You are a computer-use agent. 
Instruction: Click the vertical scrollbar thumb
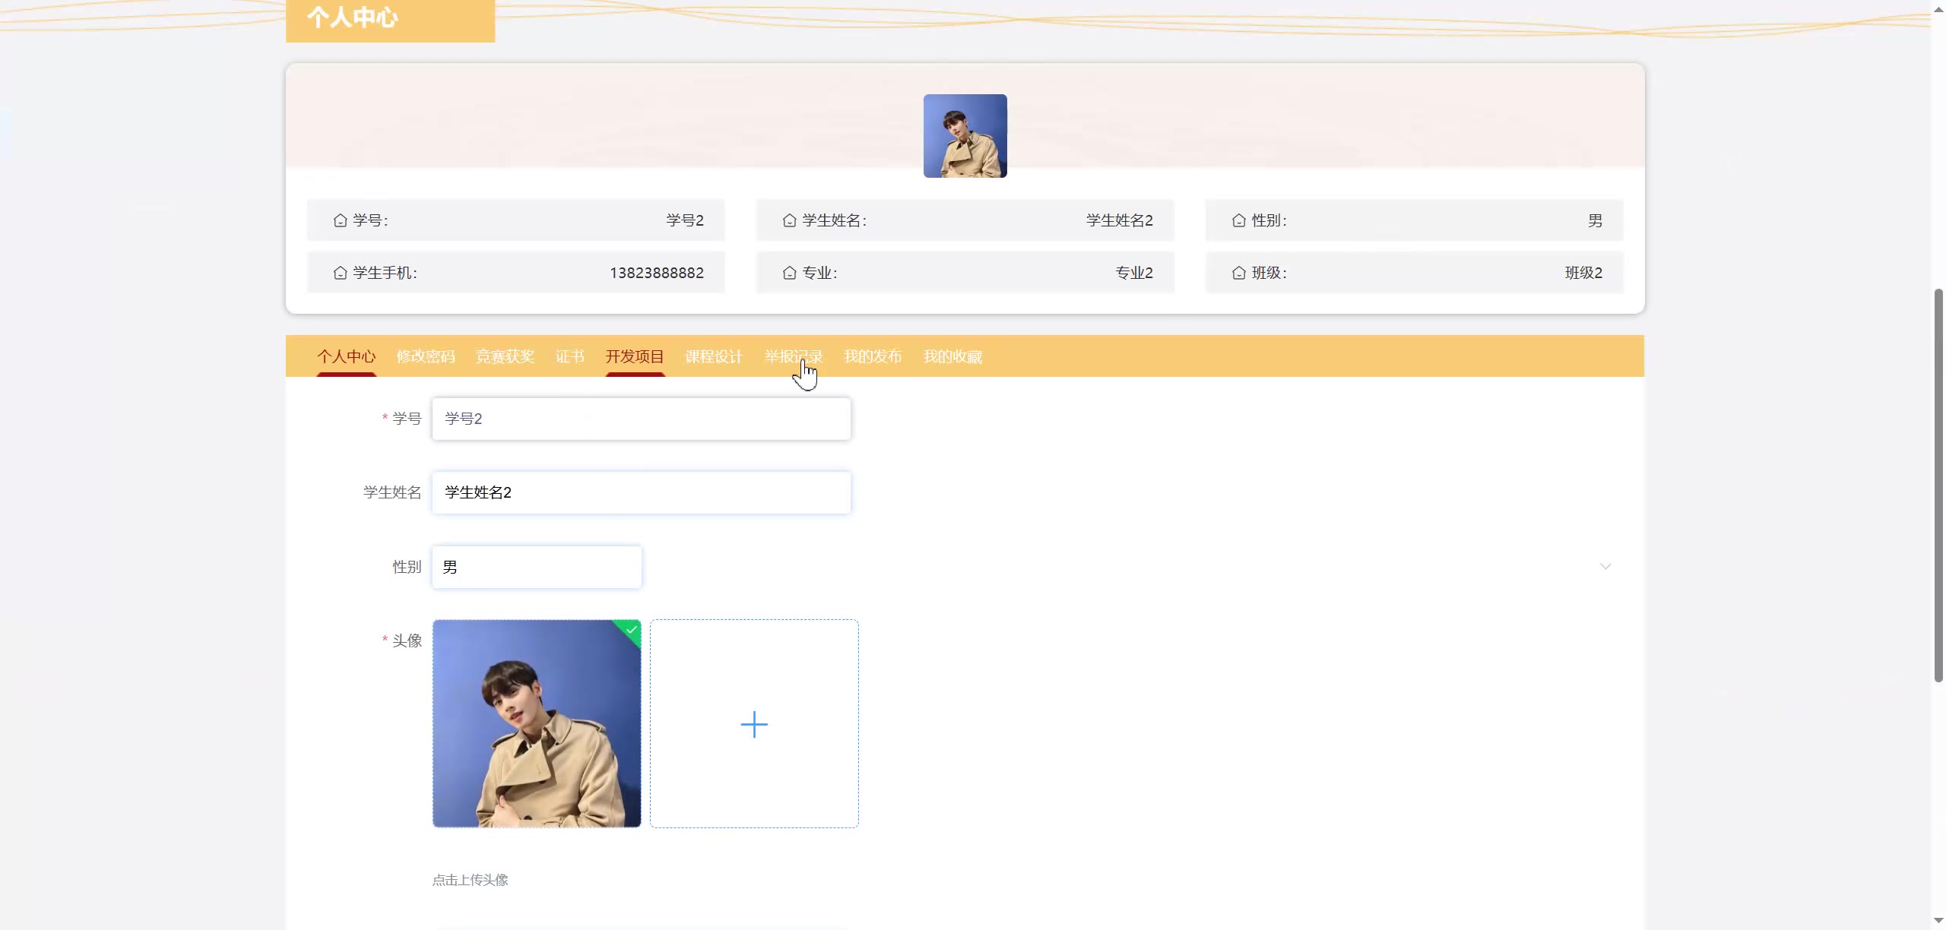[x=1938, y=485]
